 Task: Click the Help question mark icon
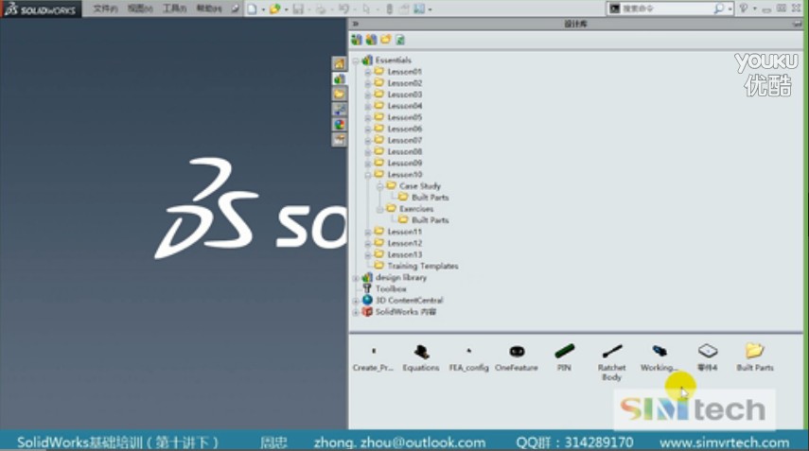744,9
